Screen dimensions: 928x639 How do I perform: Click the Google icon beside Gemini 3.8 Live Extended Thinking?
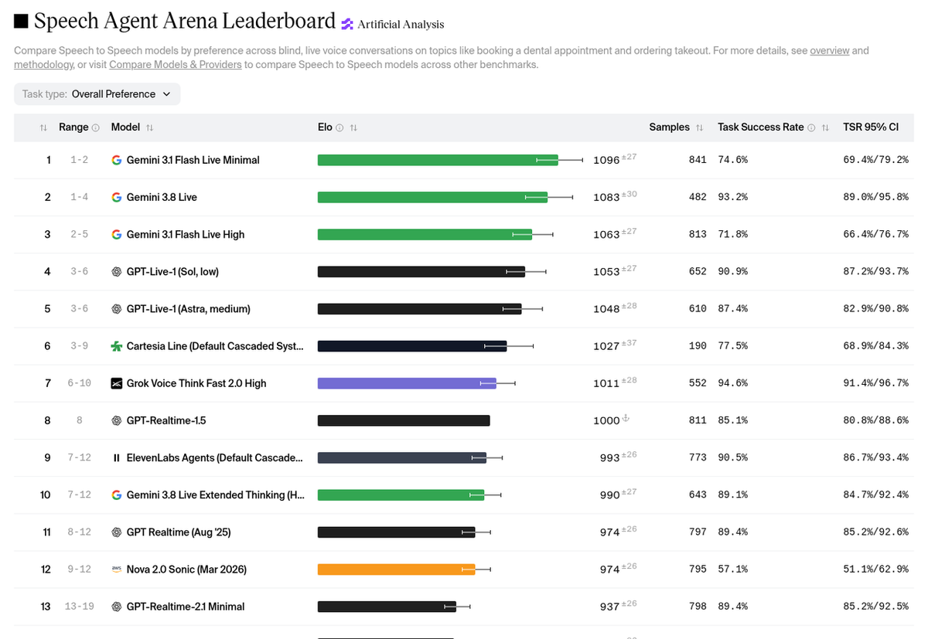(117, 495)
